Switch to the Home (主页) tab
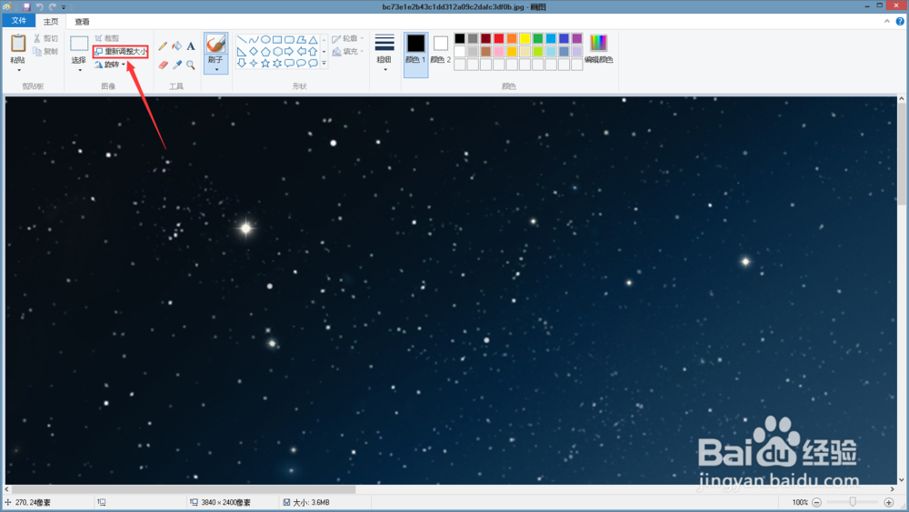The width and height of the screenshot is (909, 512). point(51,22)
